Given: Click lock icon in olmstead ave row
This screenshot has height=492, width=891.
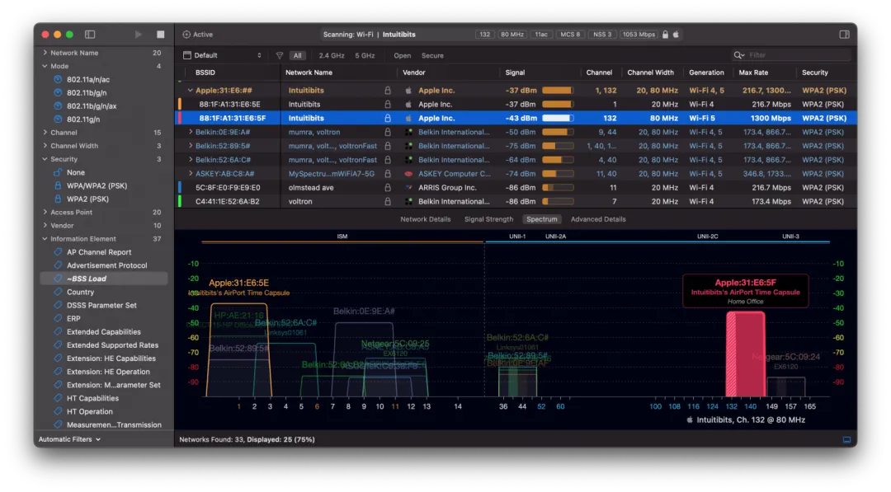Looking at the screenshot, I should coord(388,187).
